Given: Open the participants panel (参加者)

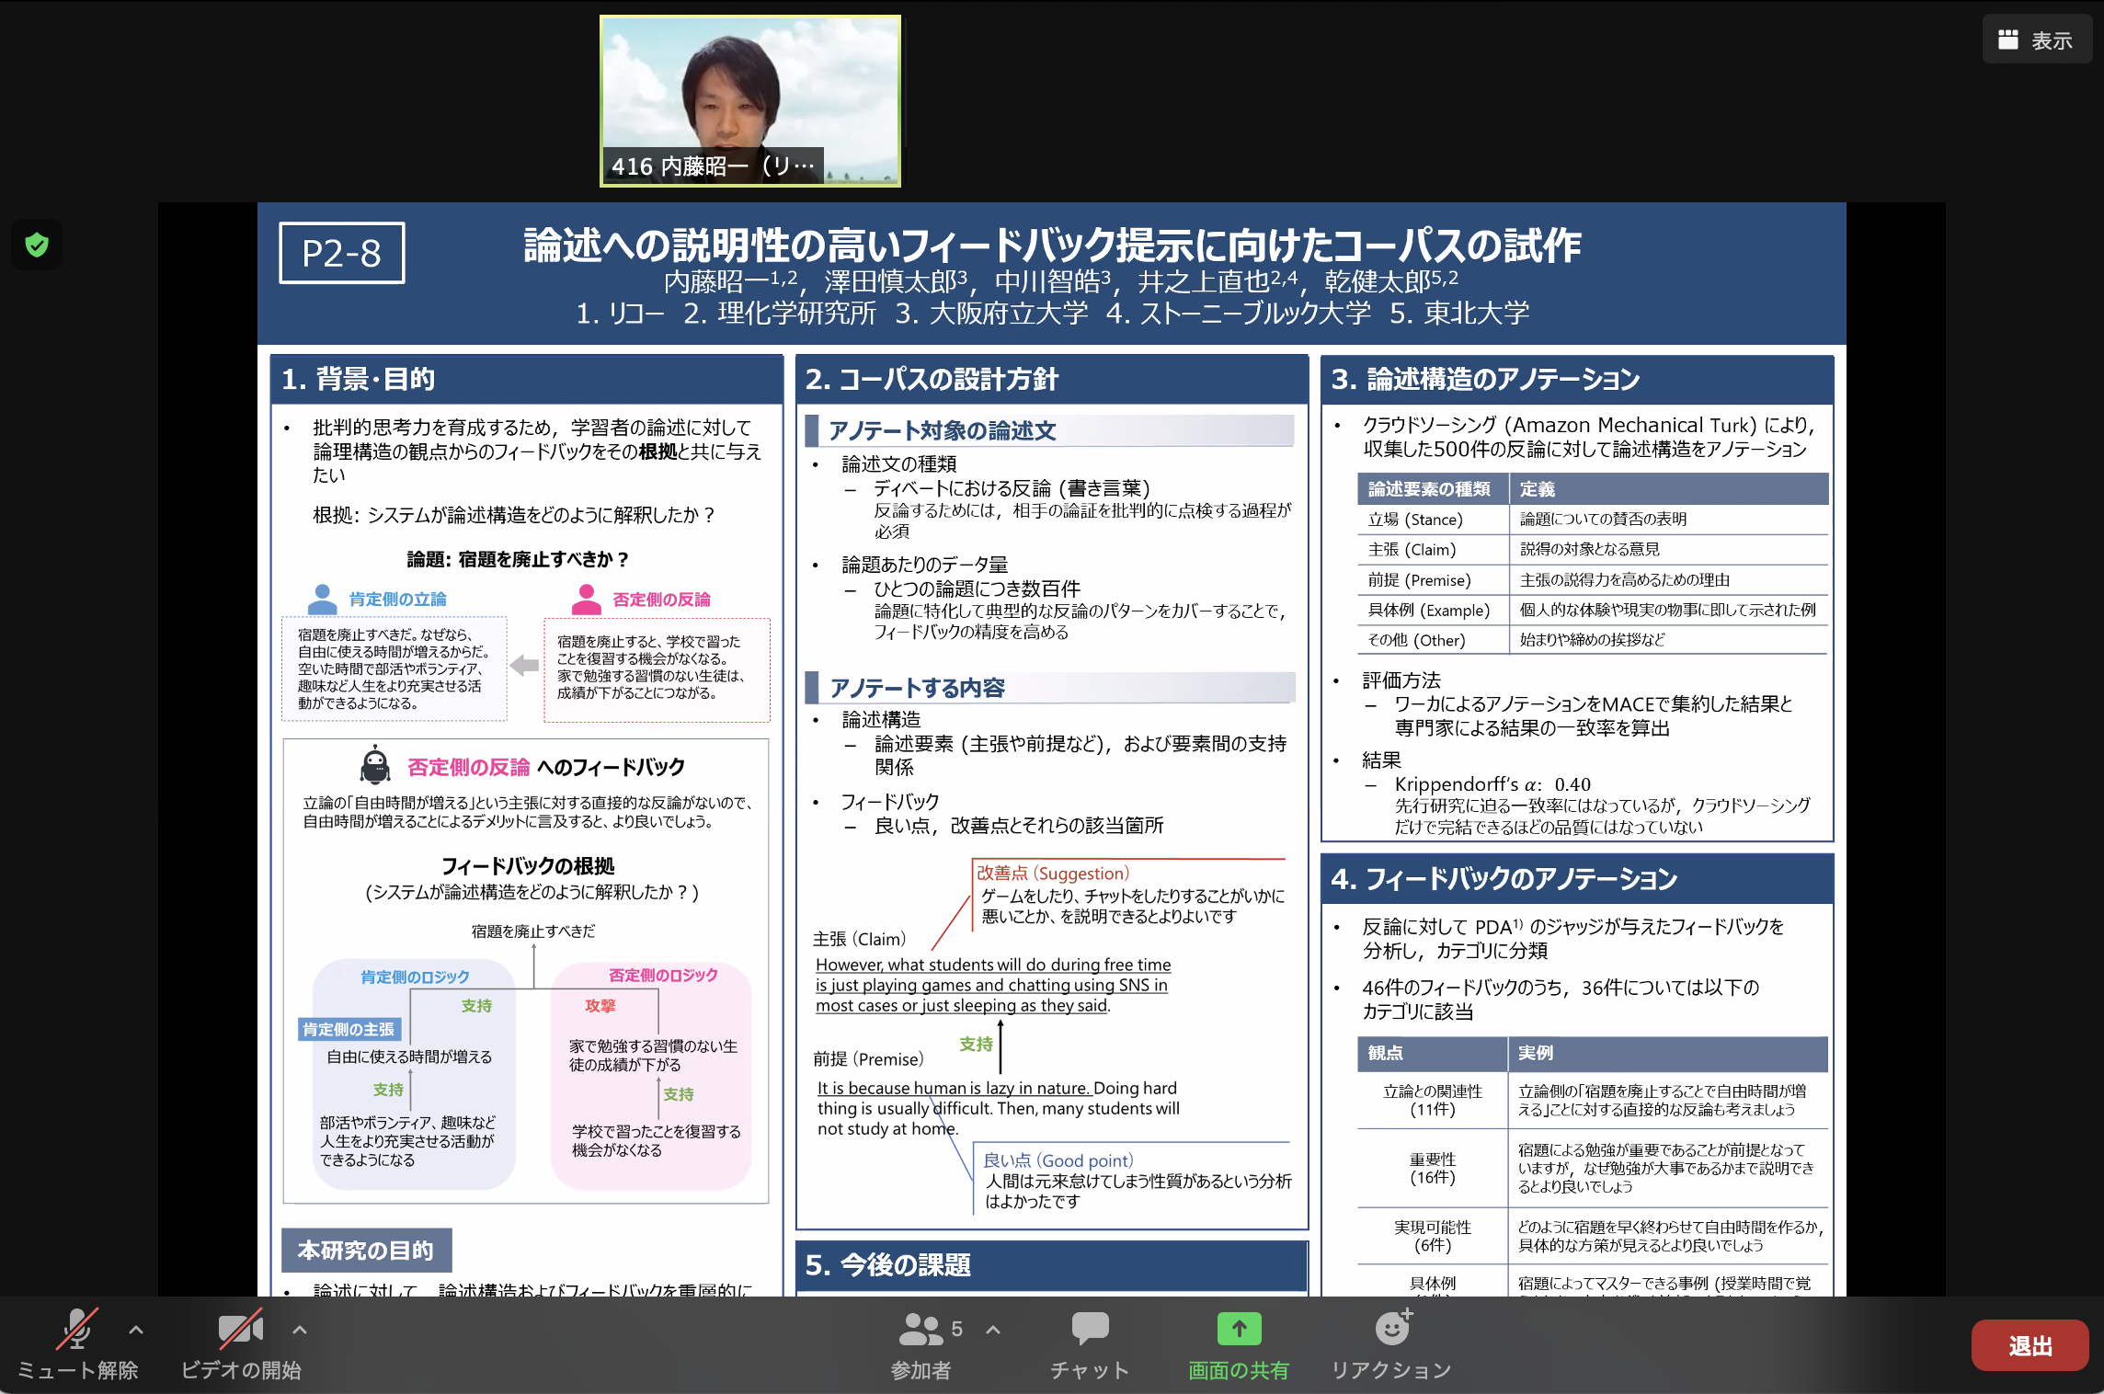Looking at the screenshot, I should [921, 1345].
